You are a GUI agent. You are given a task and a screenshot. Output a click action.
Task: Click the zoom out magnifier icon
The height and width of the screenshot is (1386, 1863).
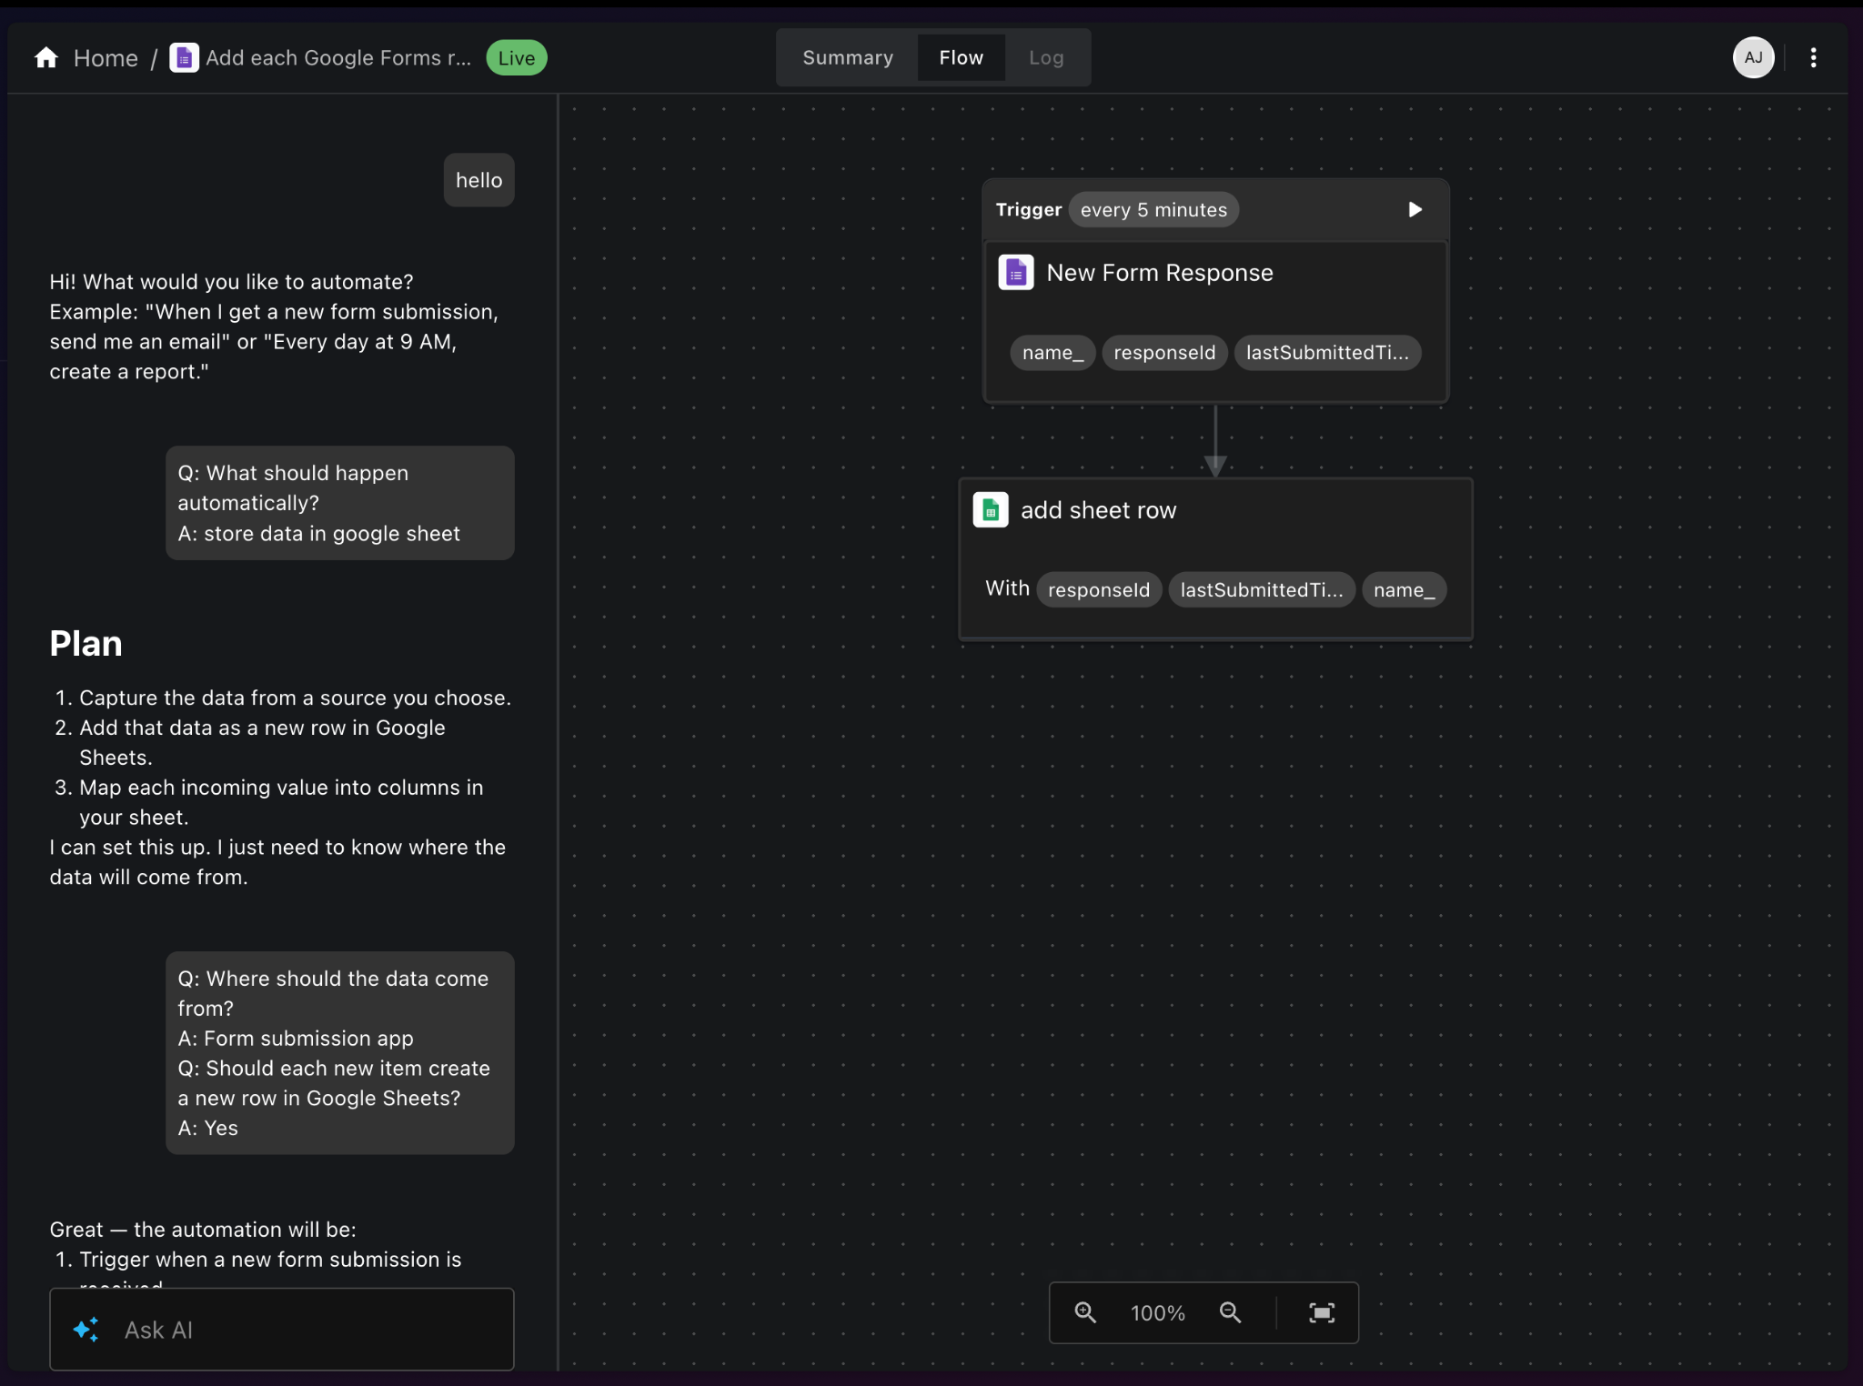click(x=1230, y=1312)
